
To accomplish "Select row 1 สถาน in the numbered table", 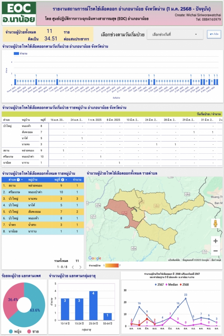I will [x=43, y=185].
